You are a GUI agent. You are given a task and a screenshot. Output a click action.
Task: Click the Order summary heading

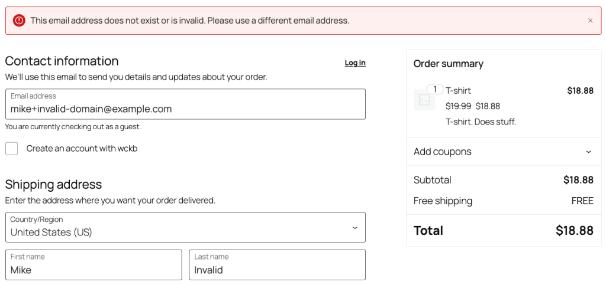(448, 64)
